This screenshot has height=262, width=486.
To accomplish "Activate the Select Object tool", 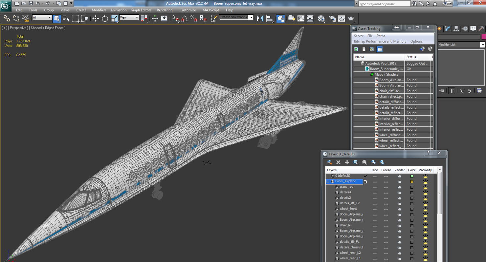I will point(57,18).
